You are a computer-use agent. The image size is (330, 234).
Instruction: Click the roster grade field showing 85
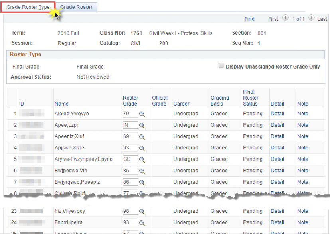pyautogui.click(x=130, y=171)
